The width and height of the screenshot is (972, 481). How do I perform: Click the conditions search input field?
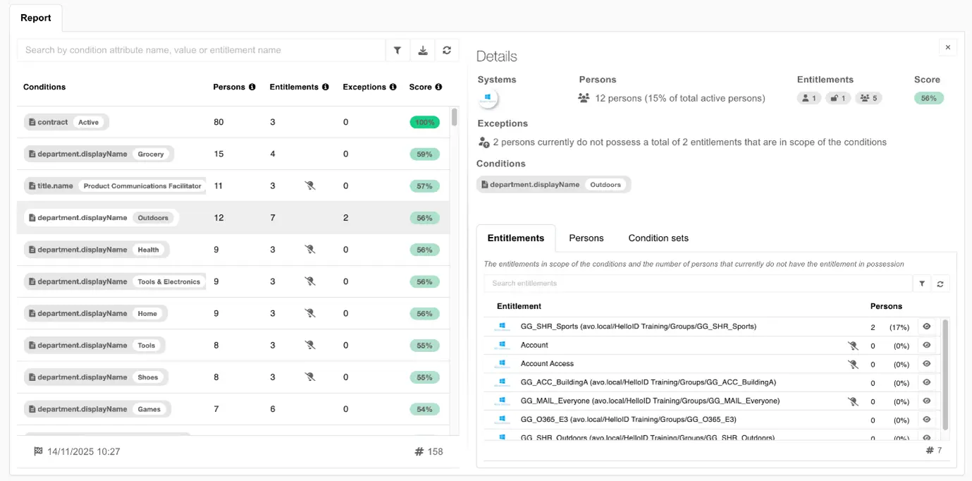point(201,50)
